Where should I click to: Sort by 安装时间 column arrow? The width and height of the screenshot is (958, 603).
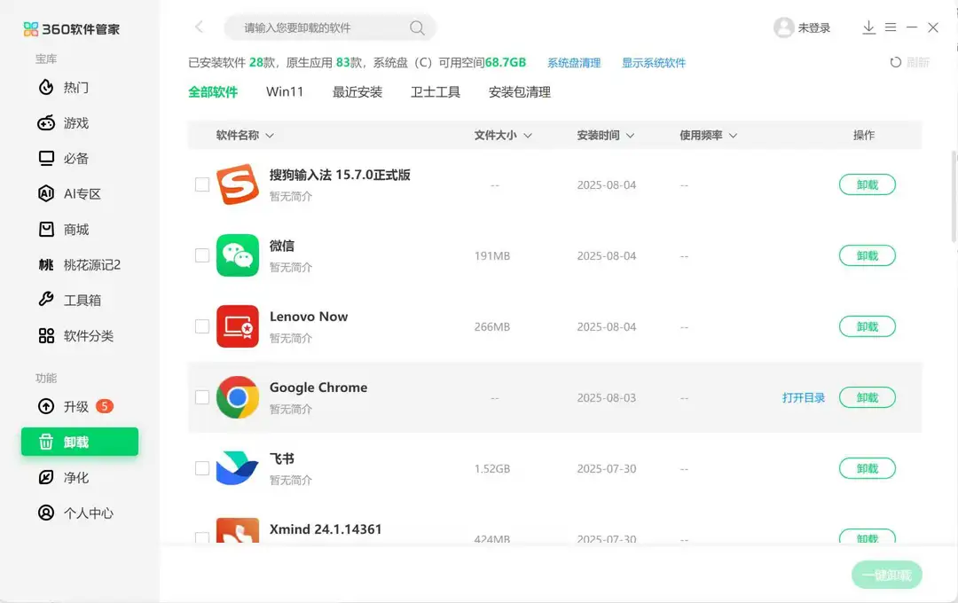click(x=630, y=136)
